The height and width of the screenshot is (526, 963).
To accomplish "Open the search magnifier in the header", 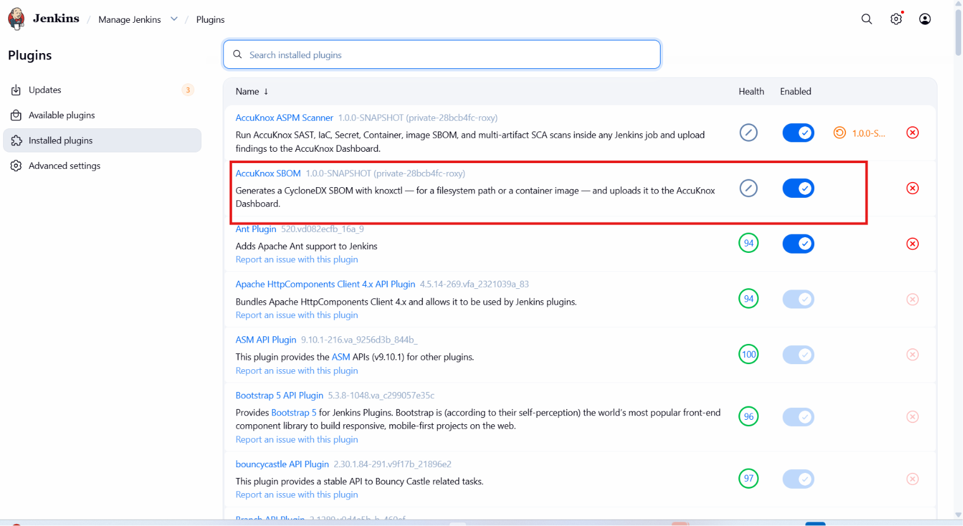I will pyautogui.click(x=867, y=19).
